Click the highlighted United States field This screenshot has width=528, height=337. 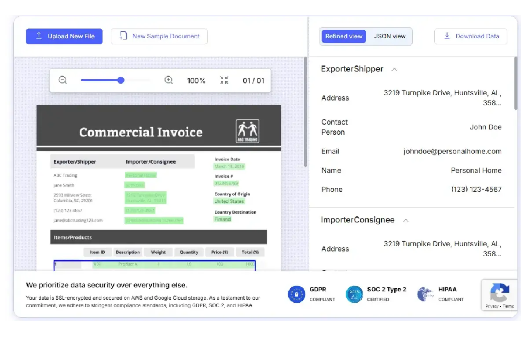229,201
